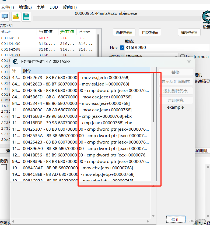The height and width of the screenshot is (225, 210).
Task: Select instruction row 00425423 cmp dword ptr
Action: [x=81, y=142]
